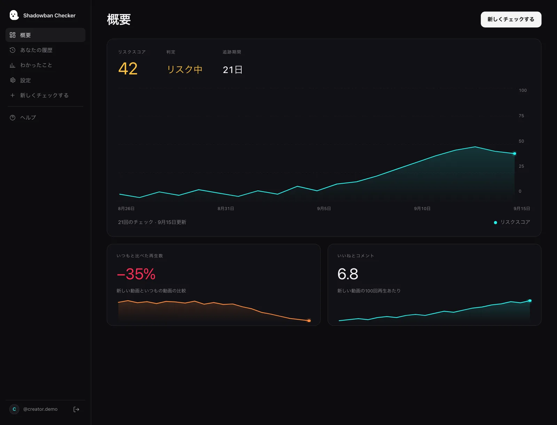Click the avatar circle with letter C

(x=14, y=409)
